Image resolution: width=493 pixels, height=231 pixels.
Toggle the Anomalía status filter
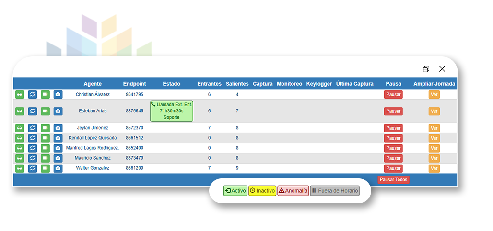click(293, 191)
